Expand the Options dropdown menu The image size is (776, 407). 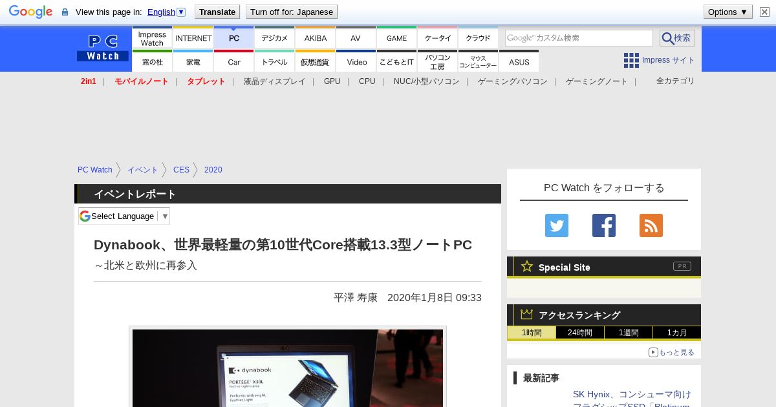click(728, 12)
